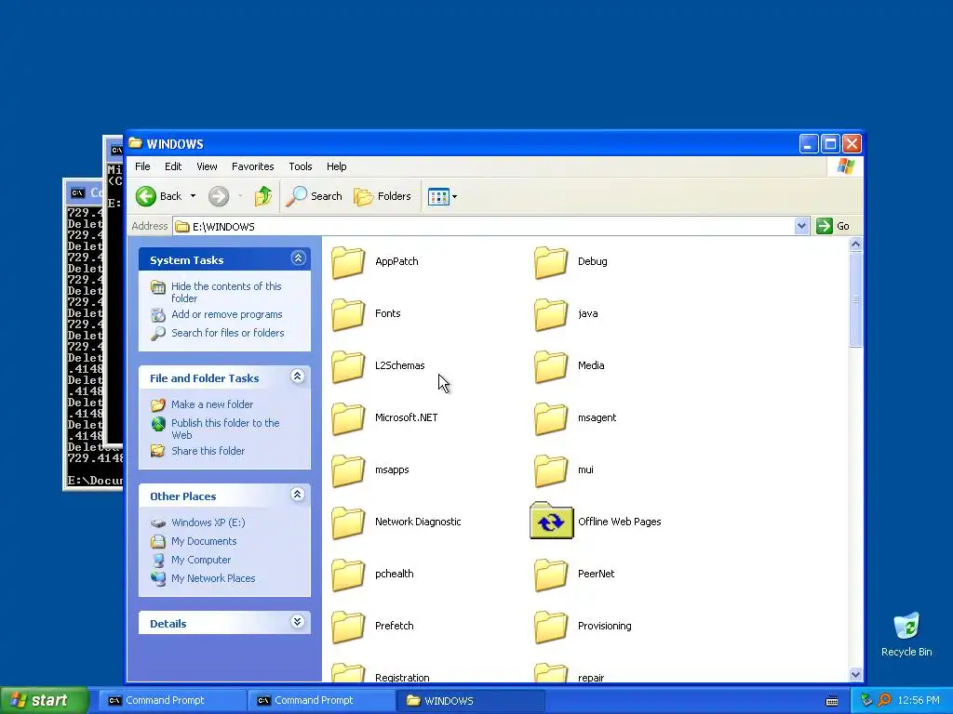Open the Tools menu
Image resolution: width=953 pixels, height=714 pixels.
301,166
